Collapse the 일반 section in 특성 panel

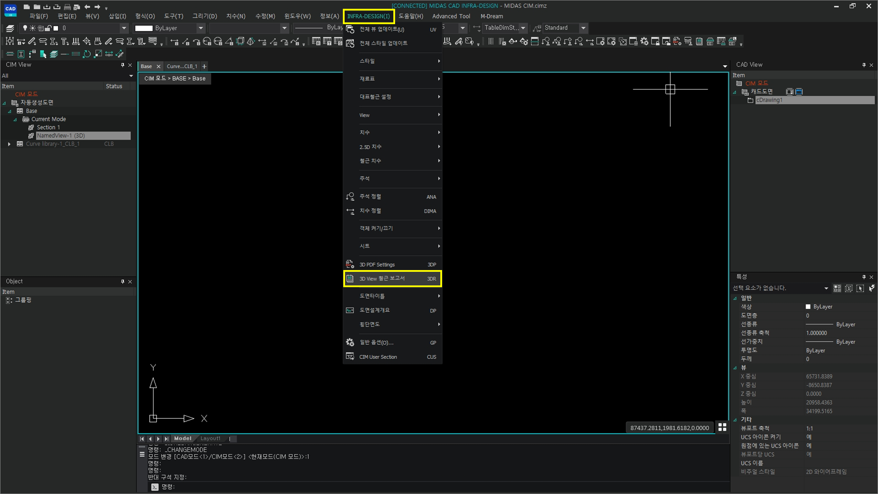[x=735, y=298]
